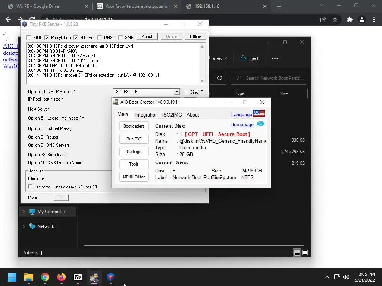Screen dimensions: 382x286
Task: Switch to the Integration tab
Action: coord(146,115)
